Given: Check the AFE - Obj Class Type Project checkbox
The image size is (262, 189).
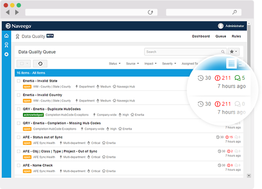Looking at the screenshot, I should point(19,151).
